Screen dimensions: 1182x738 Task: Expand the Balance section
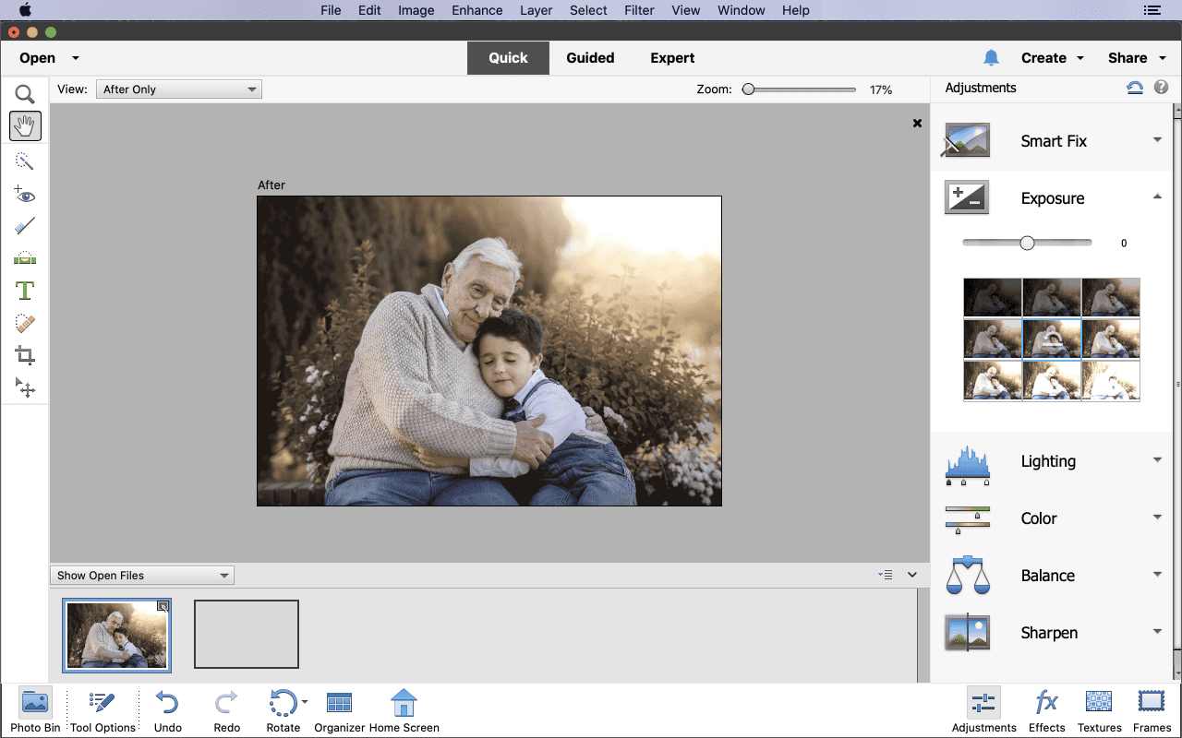[1157, 575]
